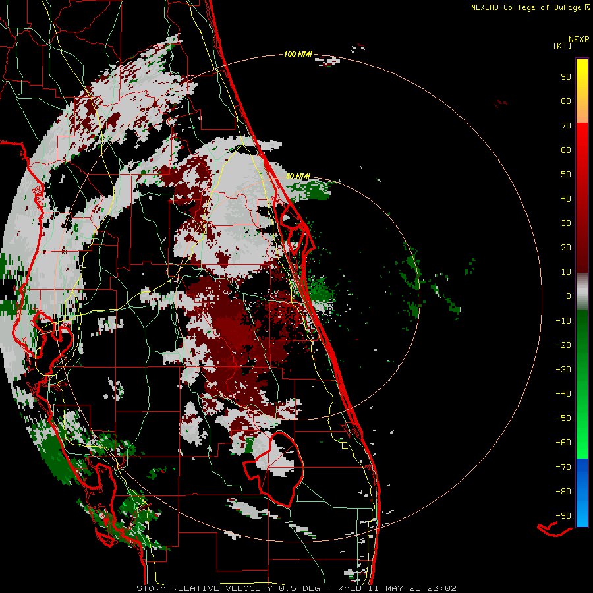Click the -20 knot scale label
593x593 pixels.
pyautogui.click(x=563, y=345)
